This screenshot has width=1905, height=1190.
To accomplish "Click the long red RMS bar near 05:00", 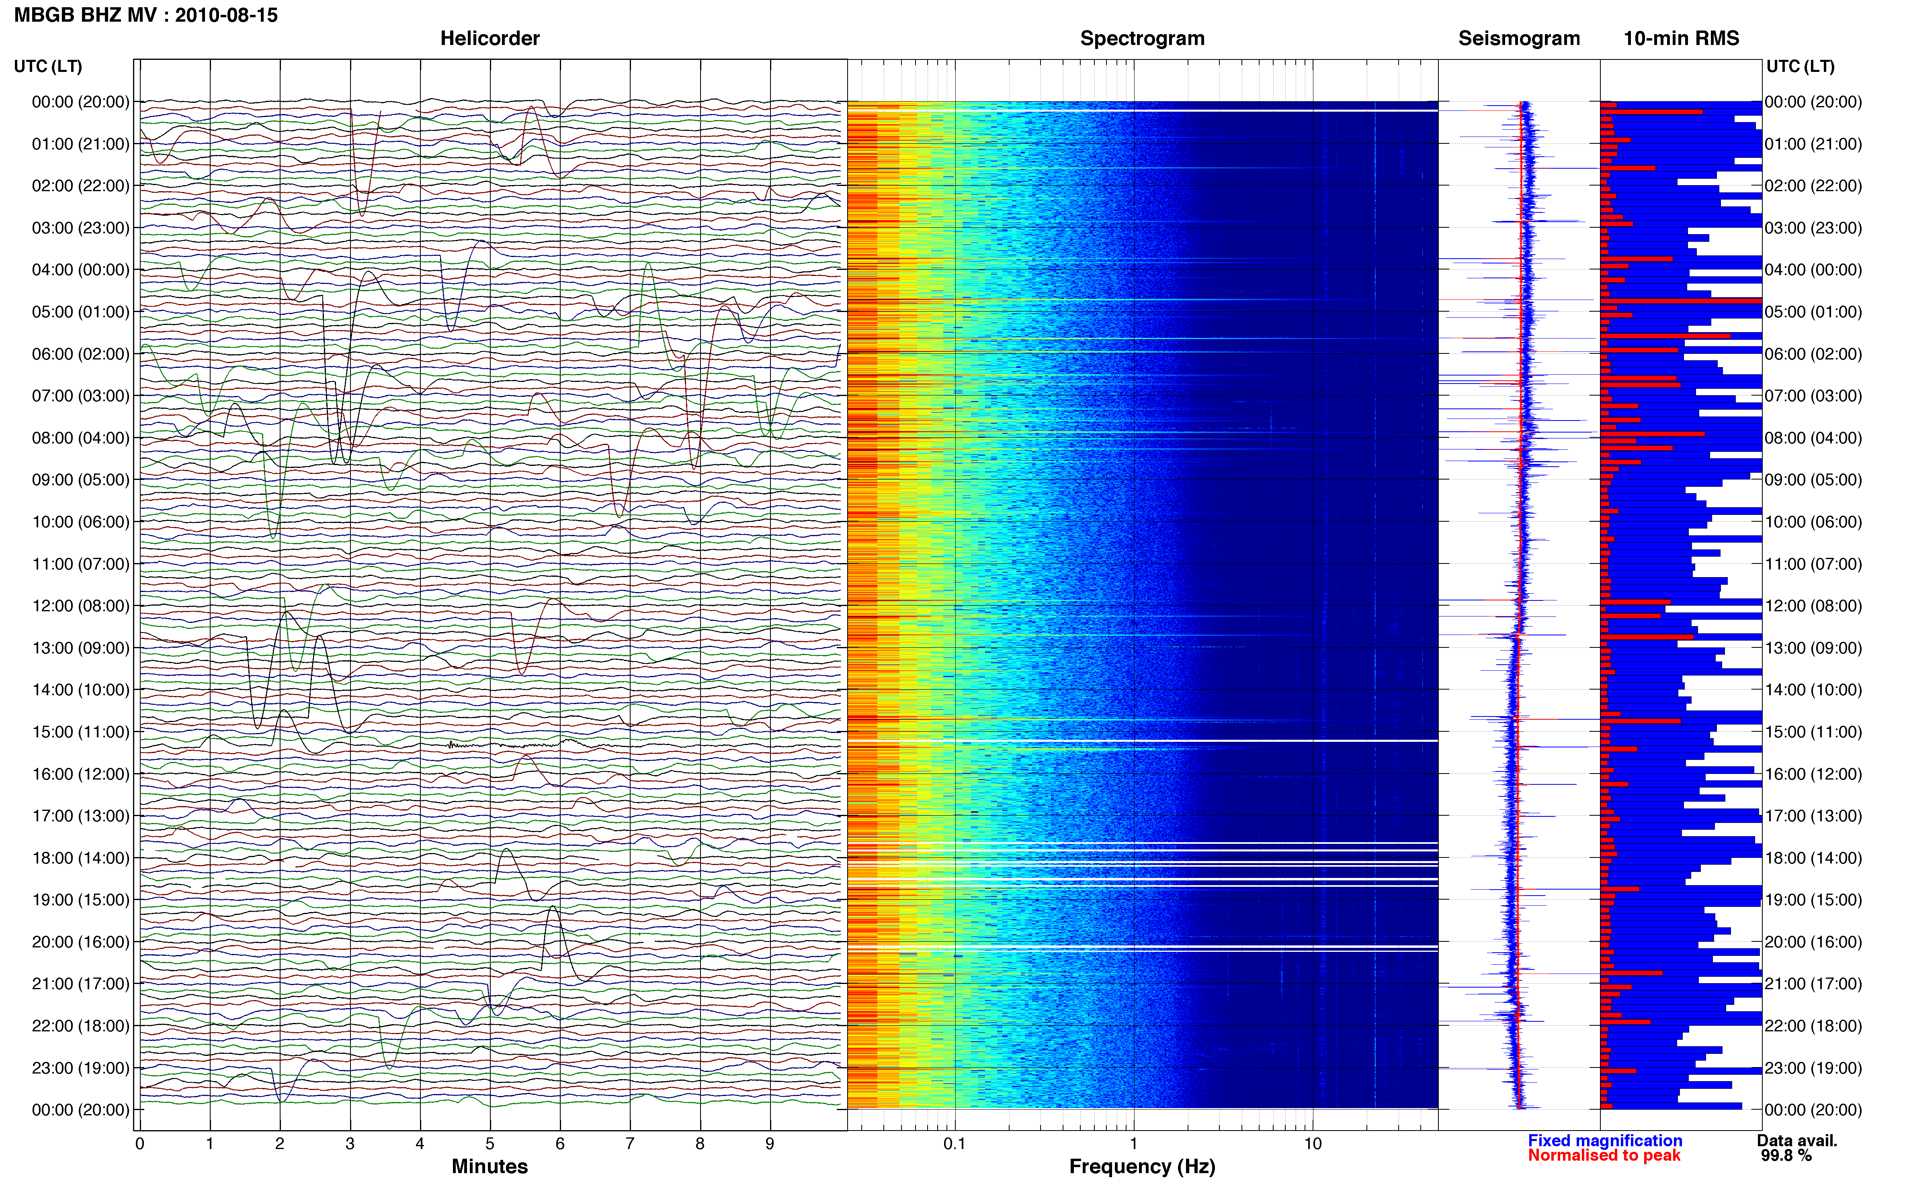I will tap(1681, 301).
